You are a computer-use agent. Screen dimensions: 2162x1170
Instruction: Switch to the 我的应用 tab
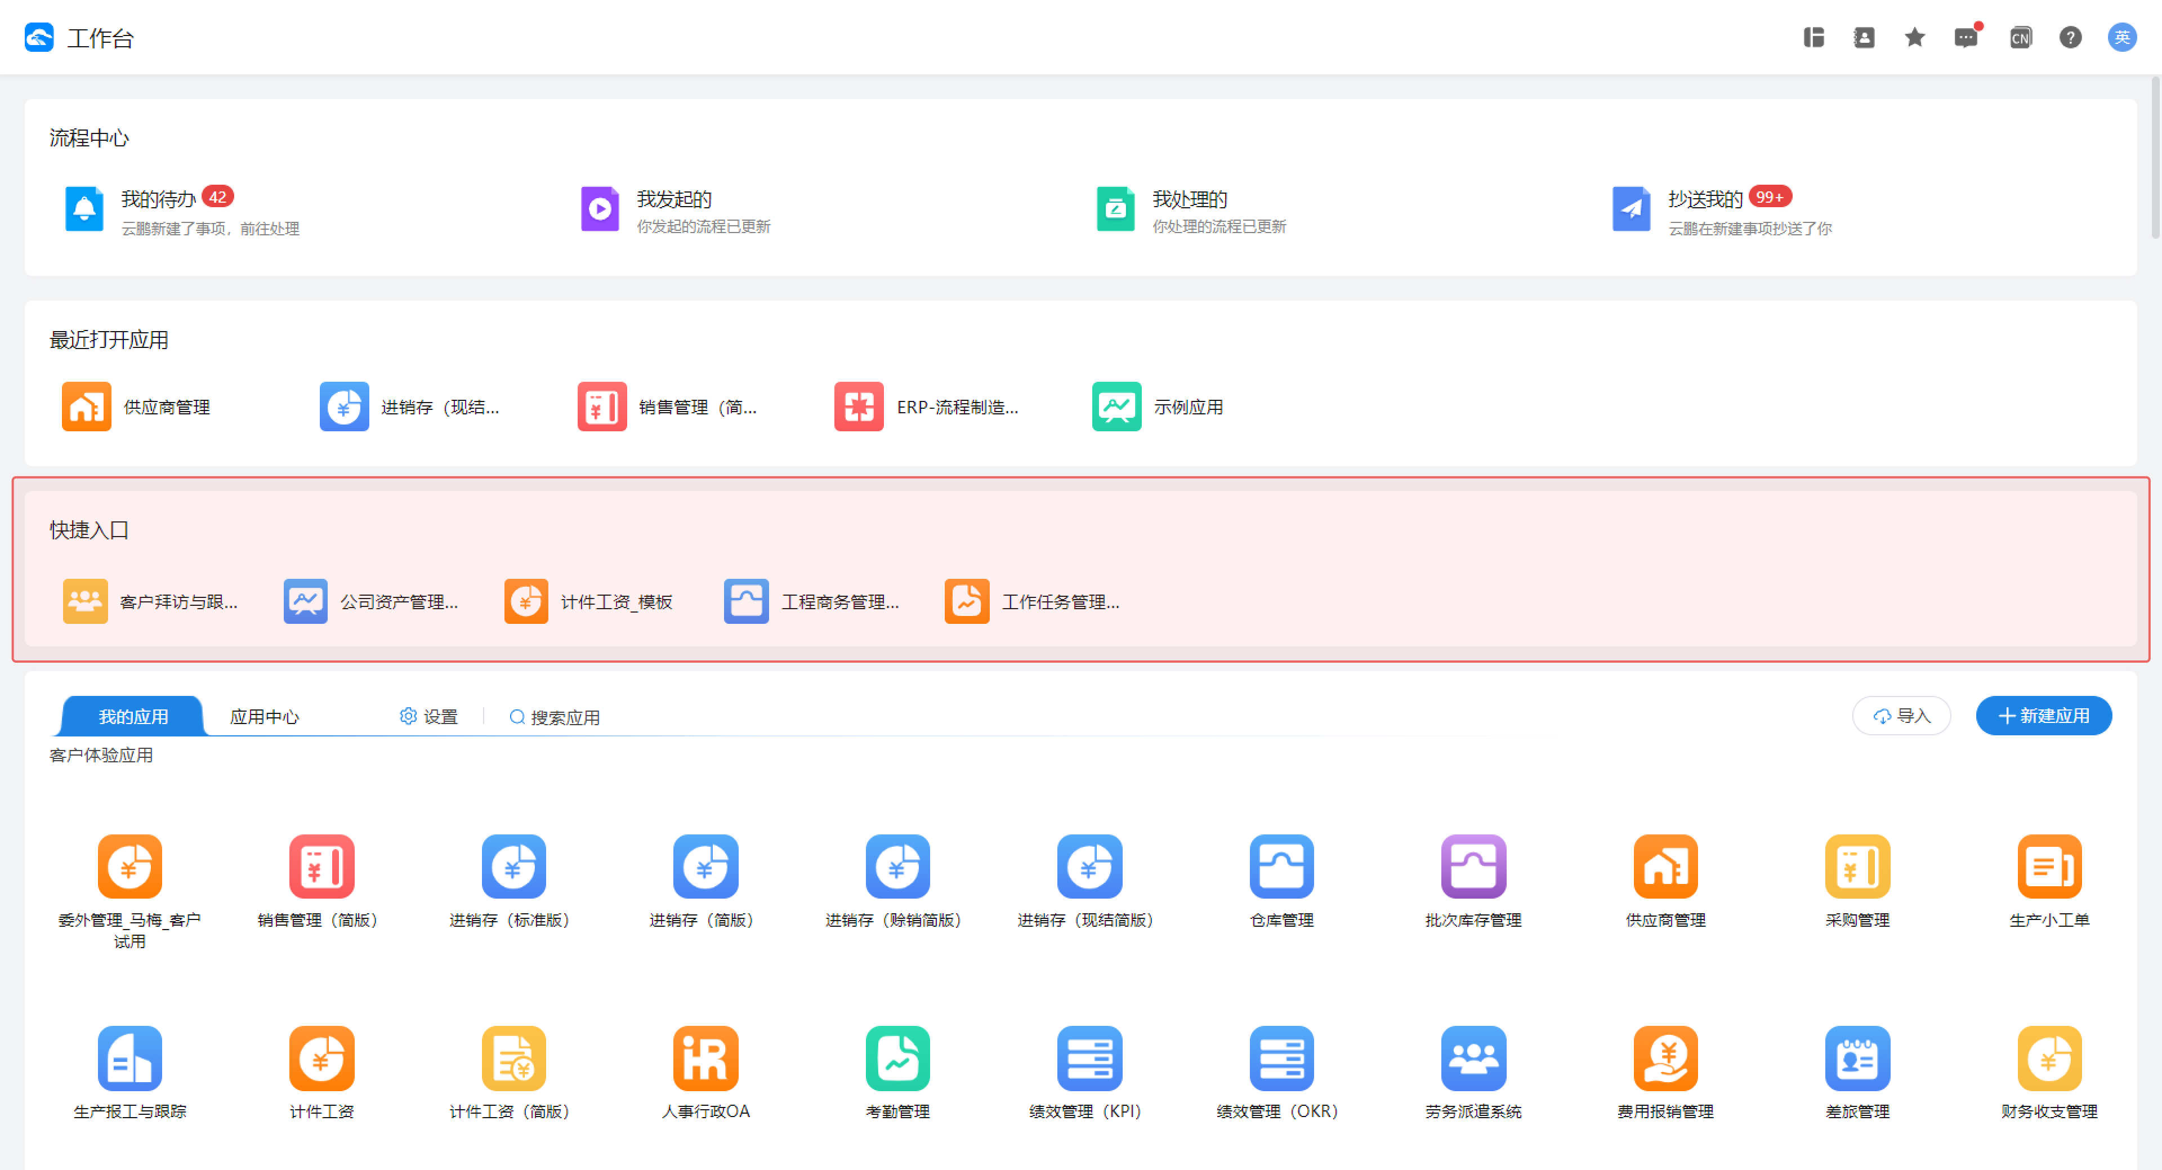[x=133, y=717]
